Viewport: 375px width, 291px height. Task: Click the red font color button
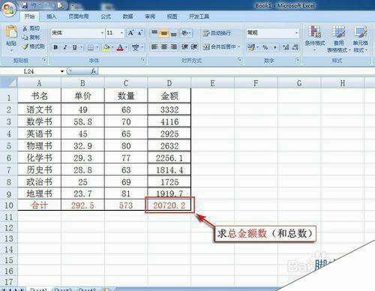120,47
